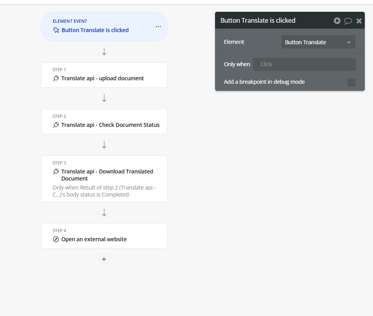Viewport: 373px width, 316px height.
Task: Close the Button Translate is clicked panel
Action: point(359,21)
